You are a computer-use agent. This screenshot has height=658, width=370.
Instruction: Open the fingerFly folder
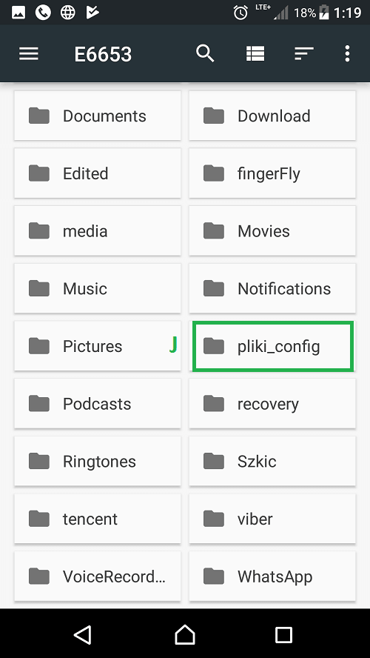coord(272,173)
